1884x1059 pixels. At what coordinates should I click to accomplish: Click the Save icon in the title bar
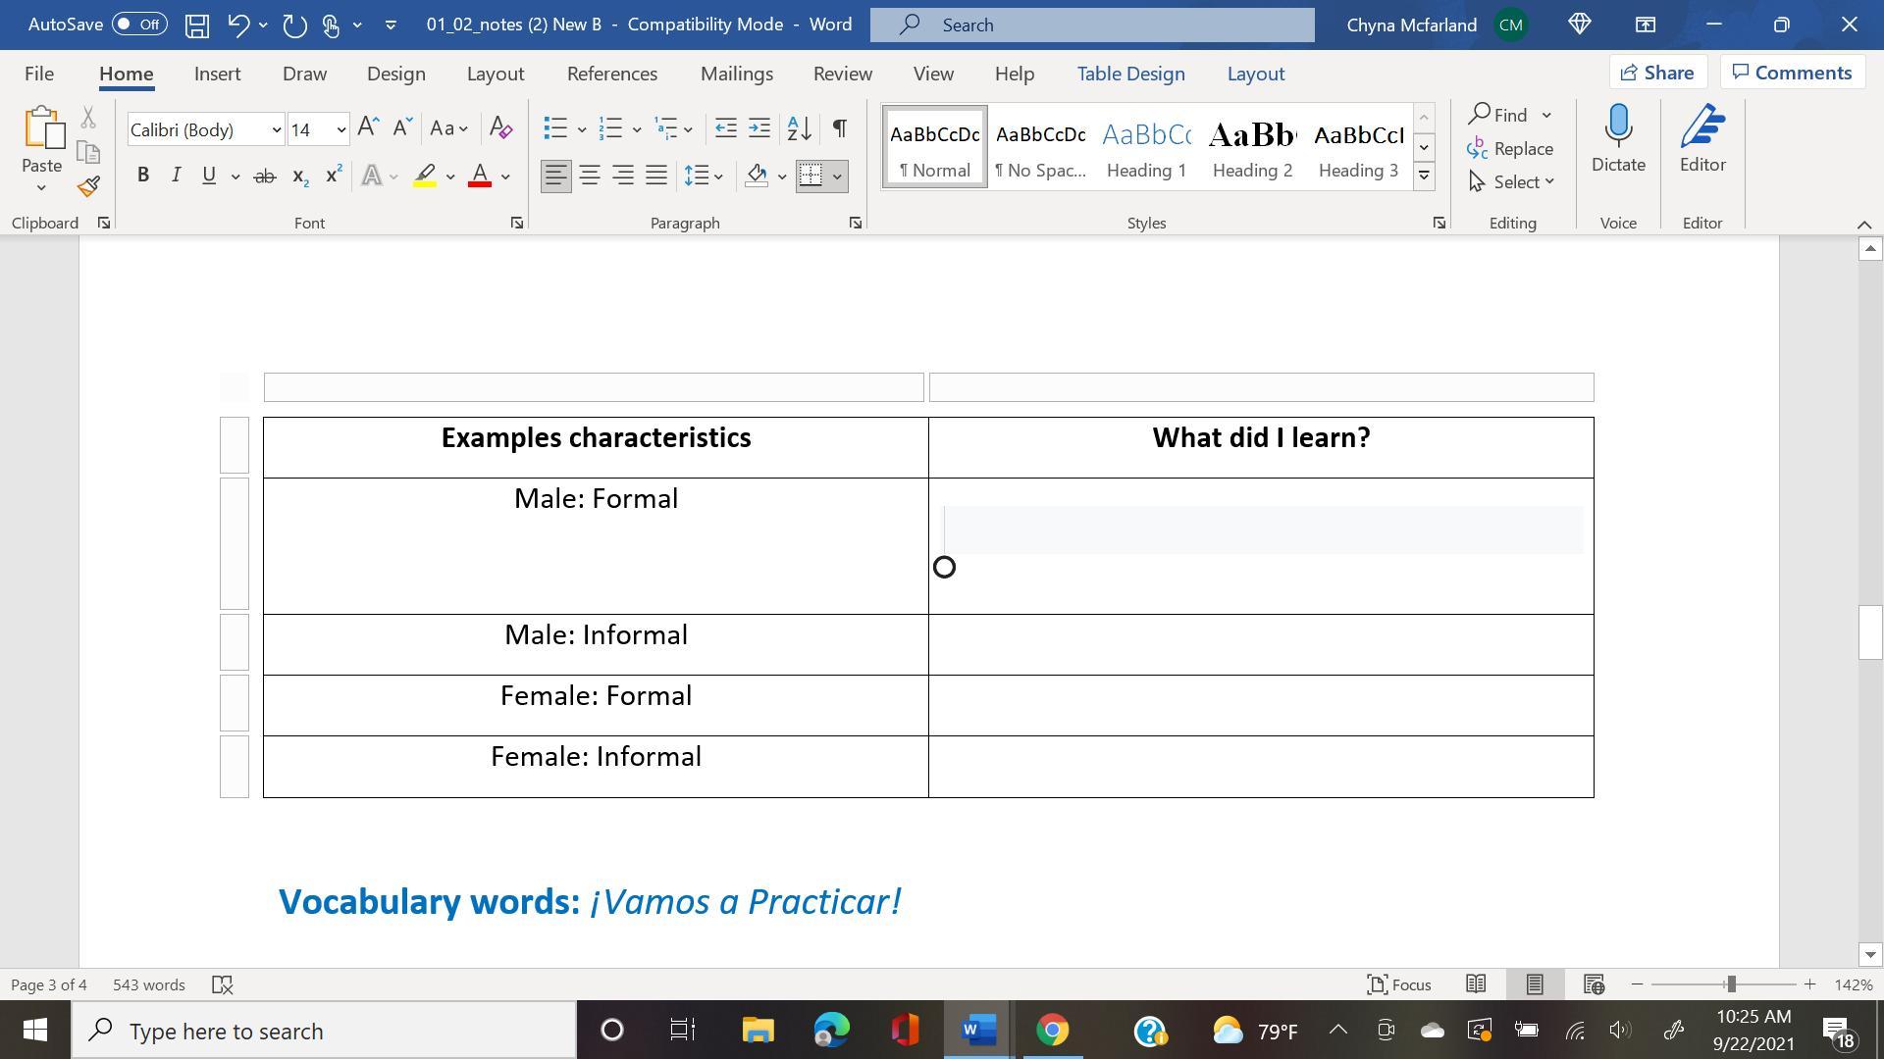click(x=197, y=25)
